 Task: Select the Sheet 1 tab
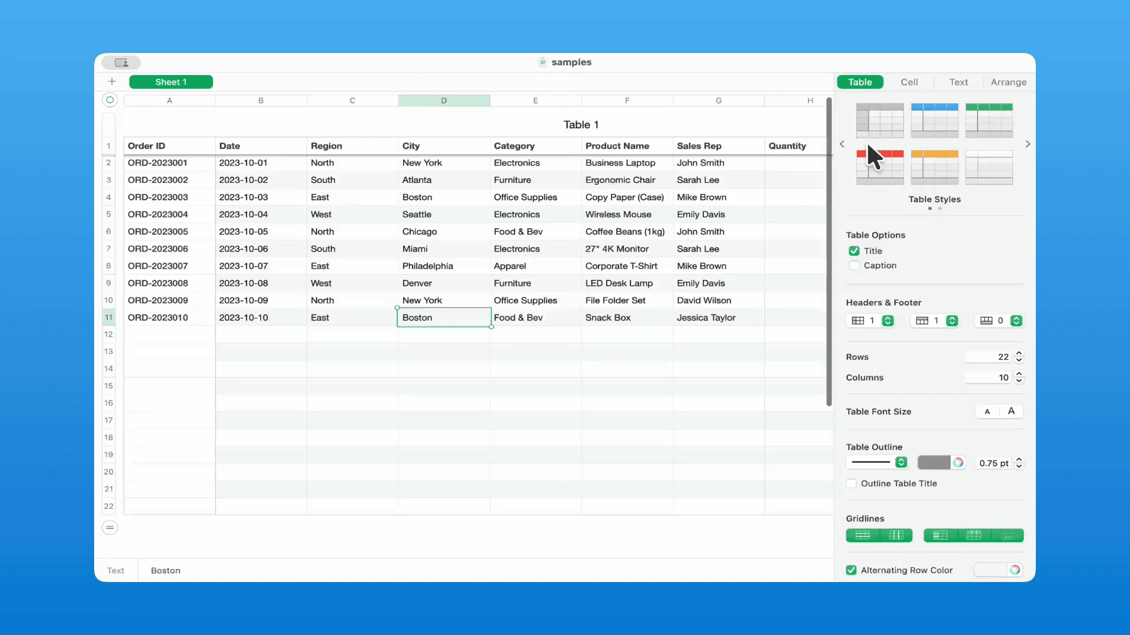tap(171, 82)
